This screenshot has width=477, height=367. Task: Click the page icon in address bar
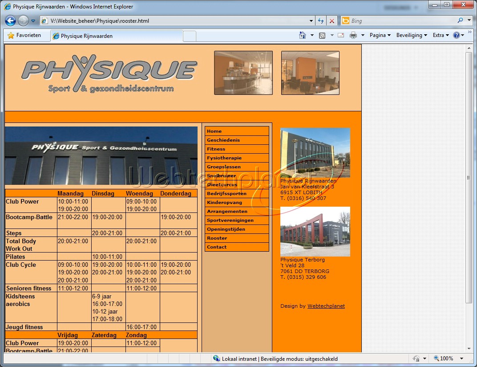point(44,20)
